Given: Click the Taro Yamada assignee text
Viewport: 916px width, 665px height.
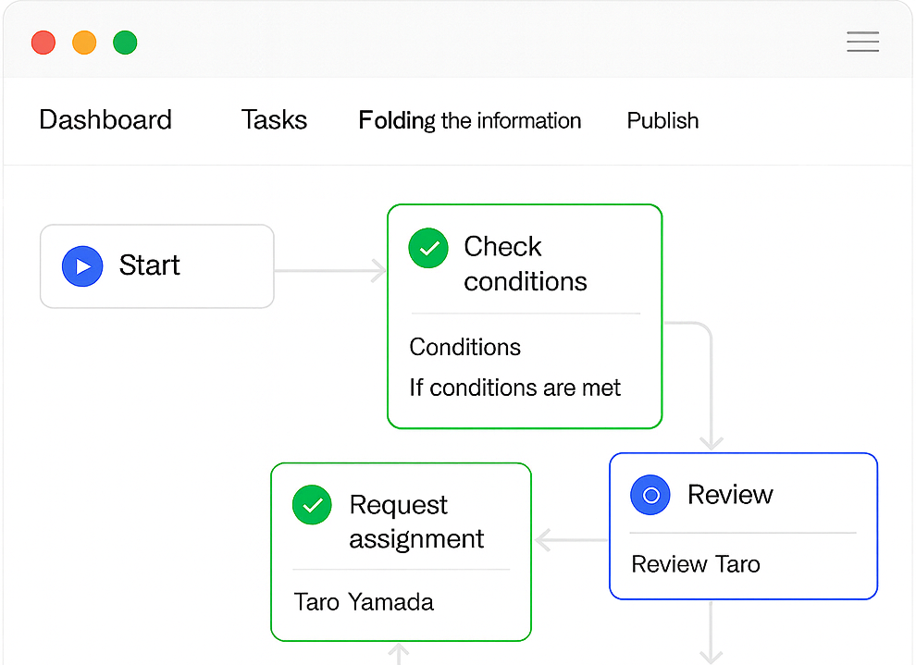Looking at the screenshot, I should tap(364, 602).
